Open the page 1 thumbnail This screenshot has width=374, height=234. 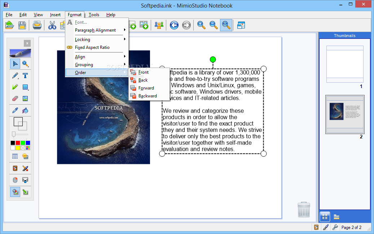345,64
